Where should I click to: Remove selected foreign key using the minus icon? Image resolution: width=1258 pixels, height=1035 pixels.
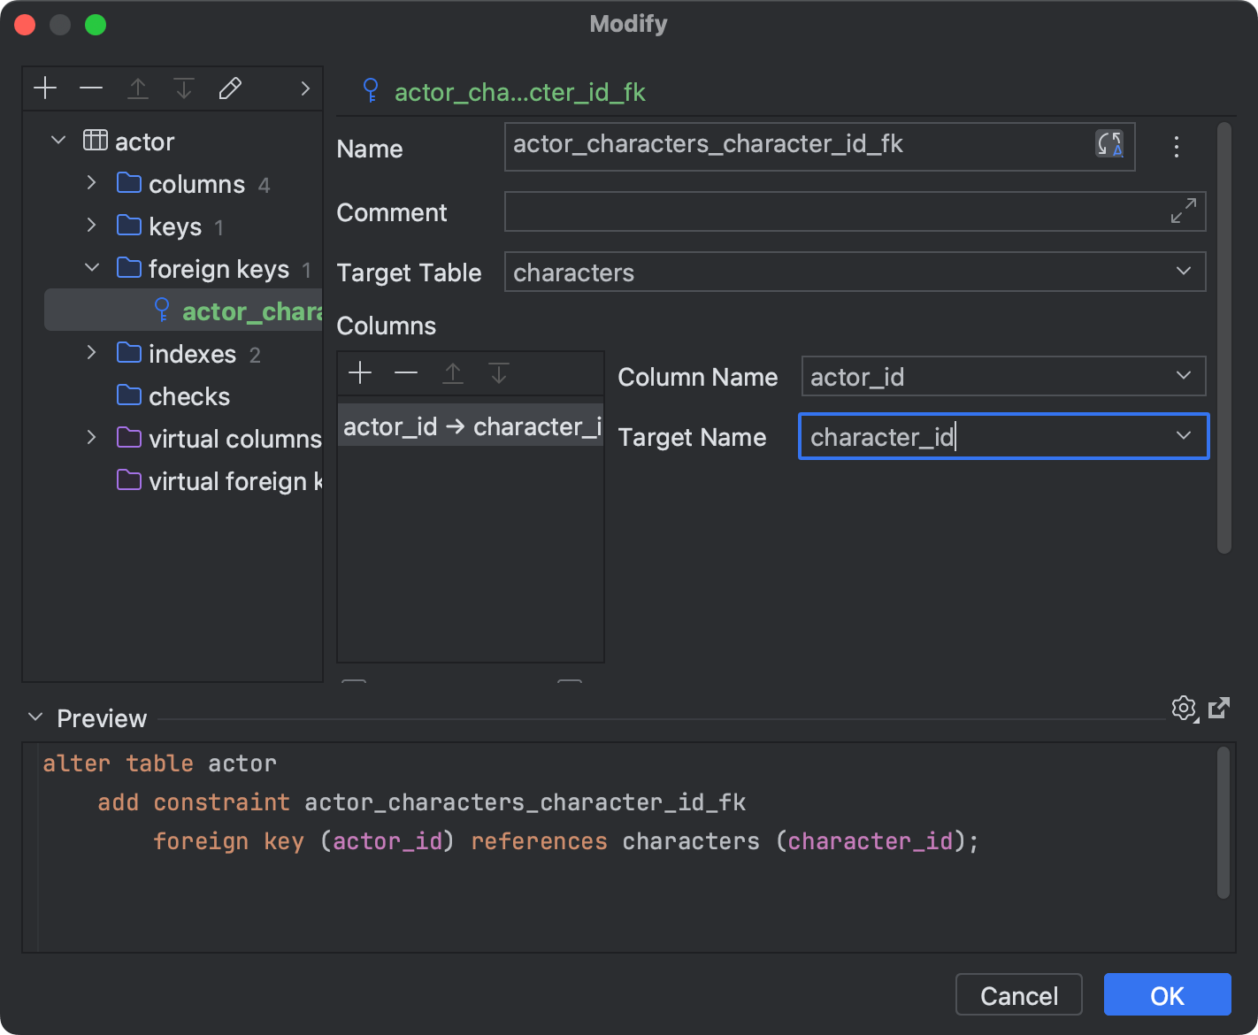pos(91,88)
